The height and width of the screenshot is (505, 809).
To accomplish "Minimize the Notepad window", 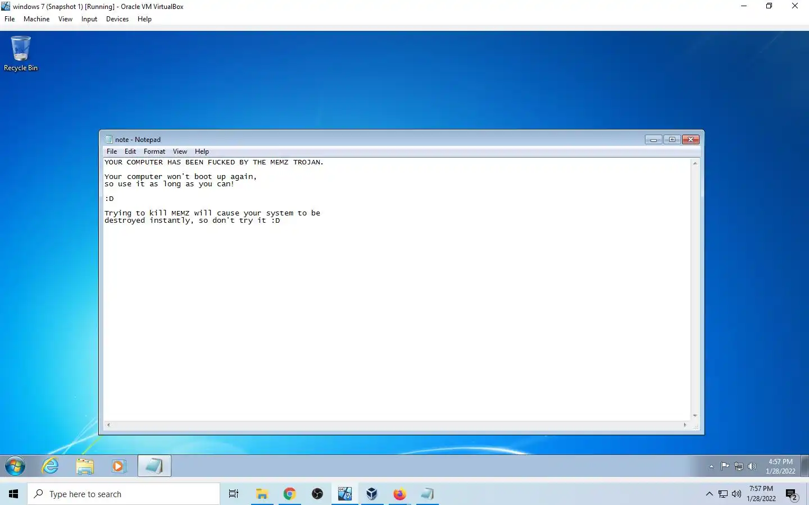I will click(x=653, y=140).
